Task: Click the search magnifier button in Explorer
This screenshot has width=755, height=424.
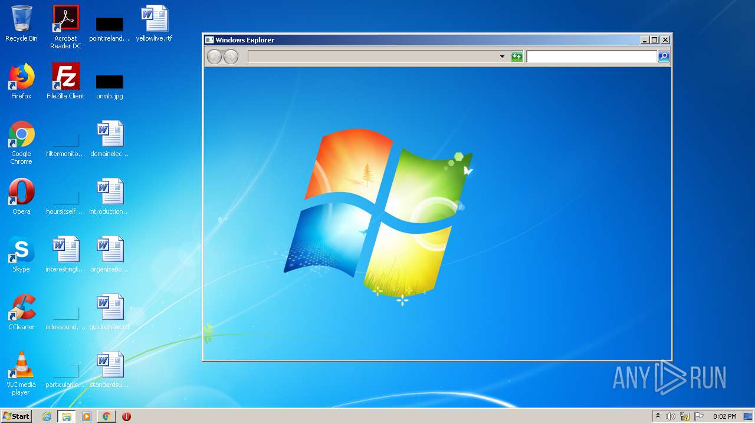Action: [x=664, y=57]
